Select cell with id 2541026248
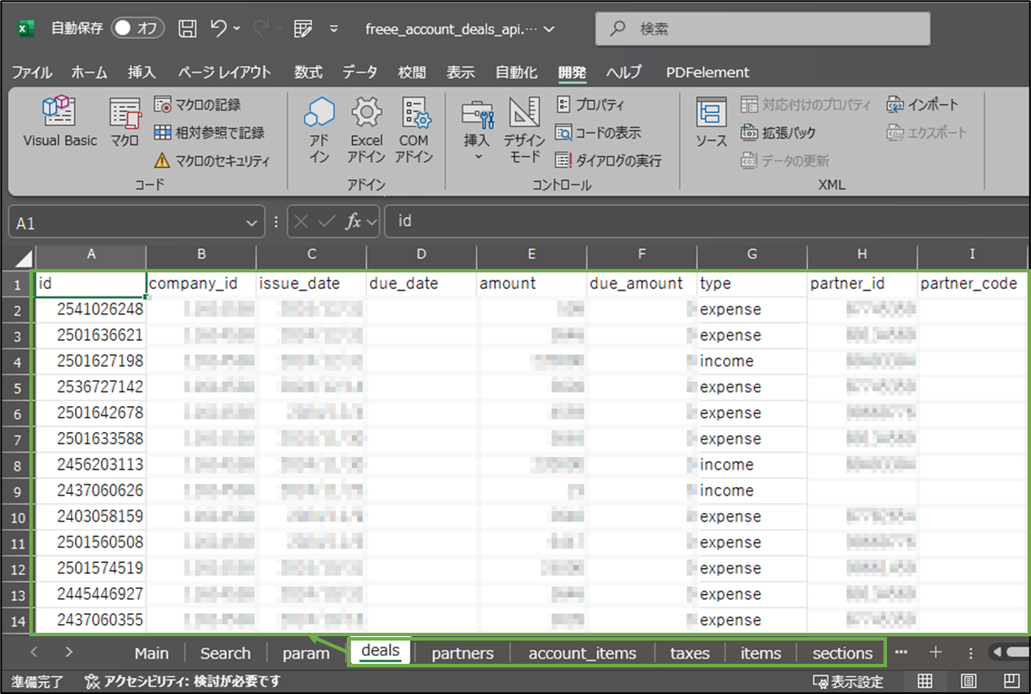1031x694 pixels. (x=91, y=309)
